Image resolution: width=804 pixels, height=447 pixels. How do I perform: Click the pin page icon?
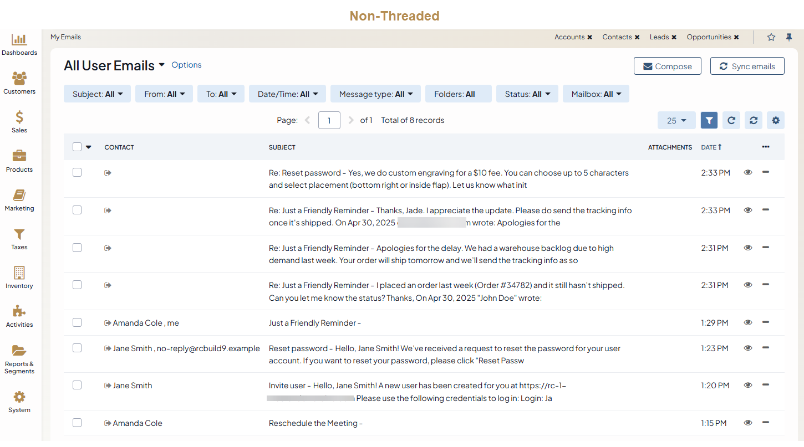pyautogui.click(x=789, y=37)
